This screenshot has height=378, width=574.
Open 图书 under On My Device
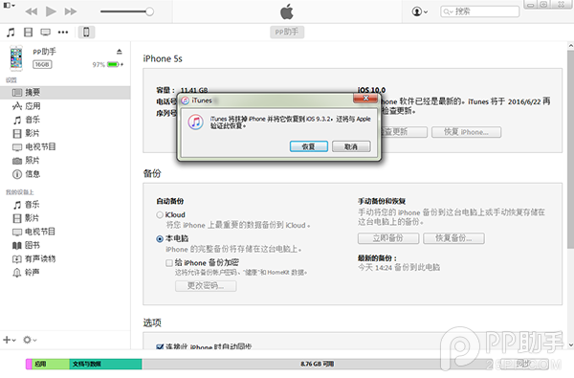[65, 245]
